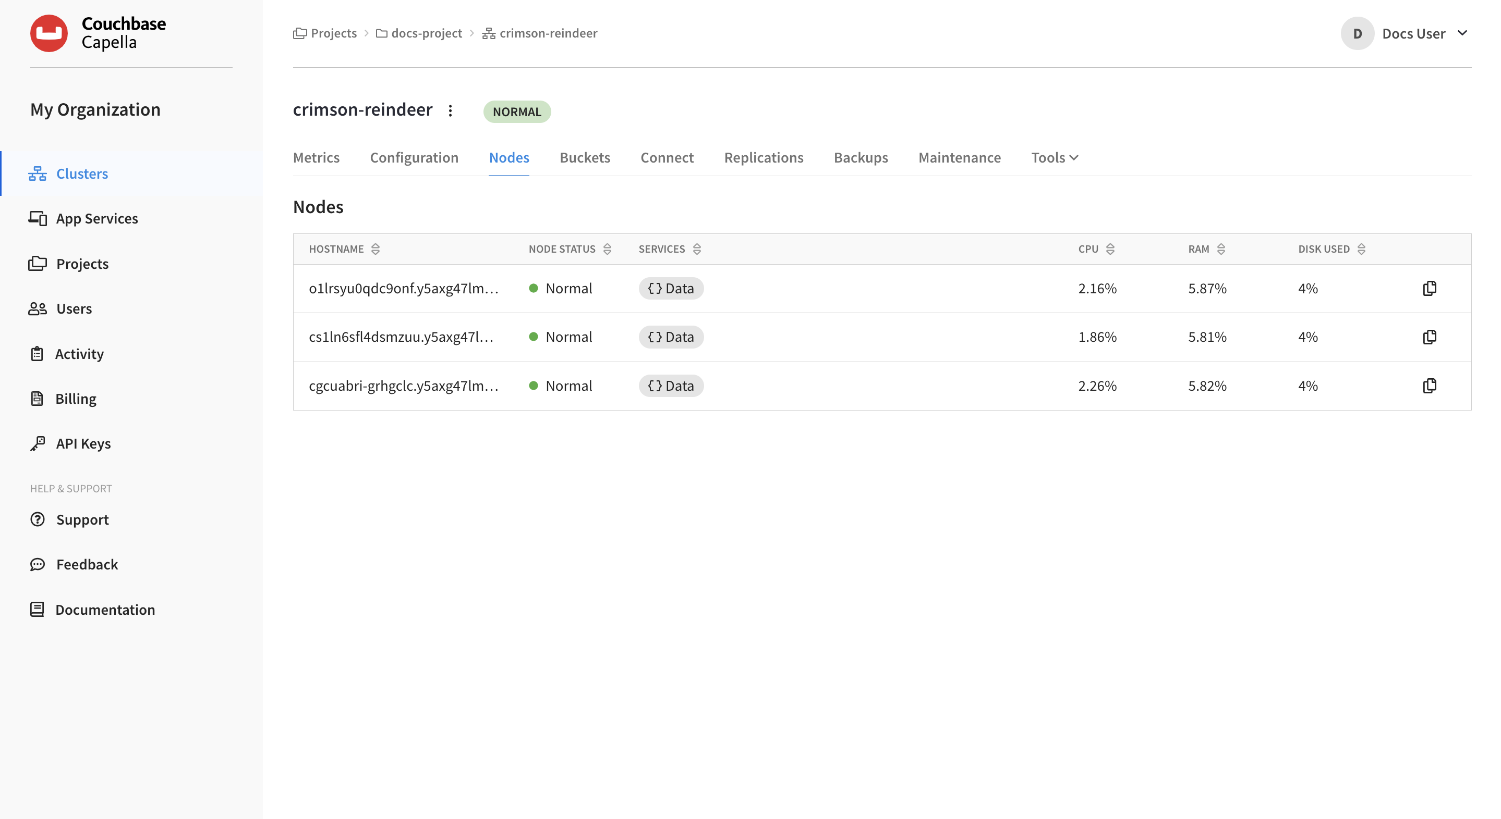1501x819 pixels.
Task: Open Billing via its document icon
Action: (37, 398)
